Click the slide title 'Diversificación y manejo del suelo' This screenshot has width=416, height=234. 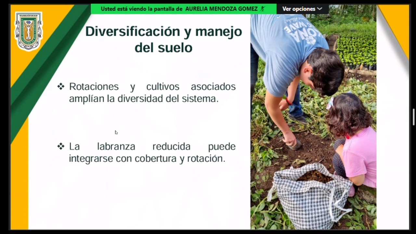pyautogui.click(x=163, y=39)
